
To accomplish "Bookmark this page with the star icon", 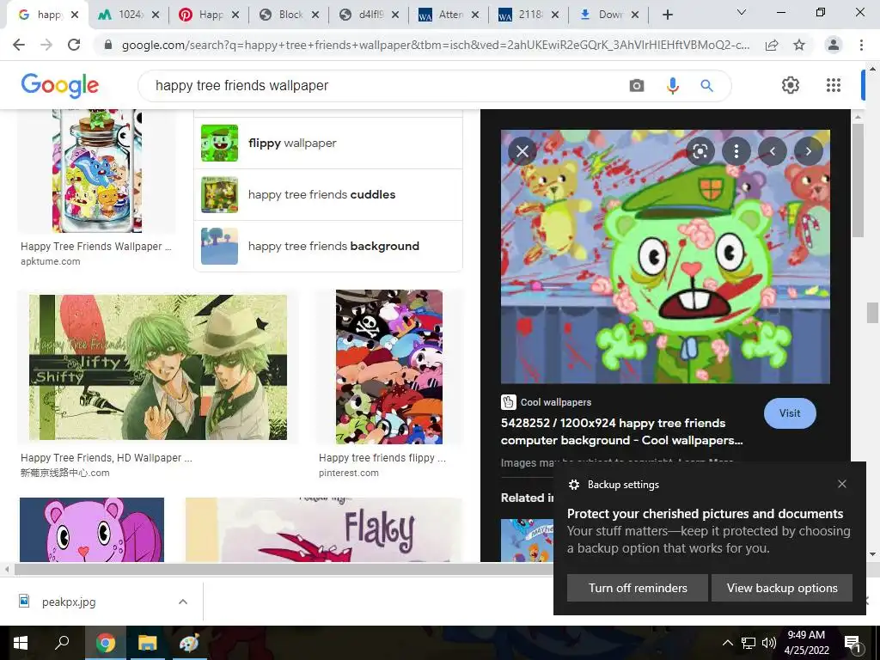I will point(799,45).
